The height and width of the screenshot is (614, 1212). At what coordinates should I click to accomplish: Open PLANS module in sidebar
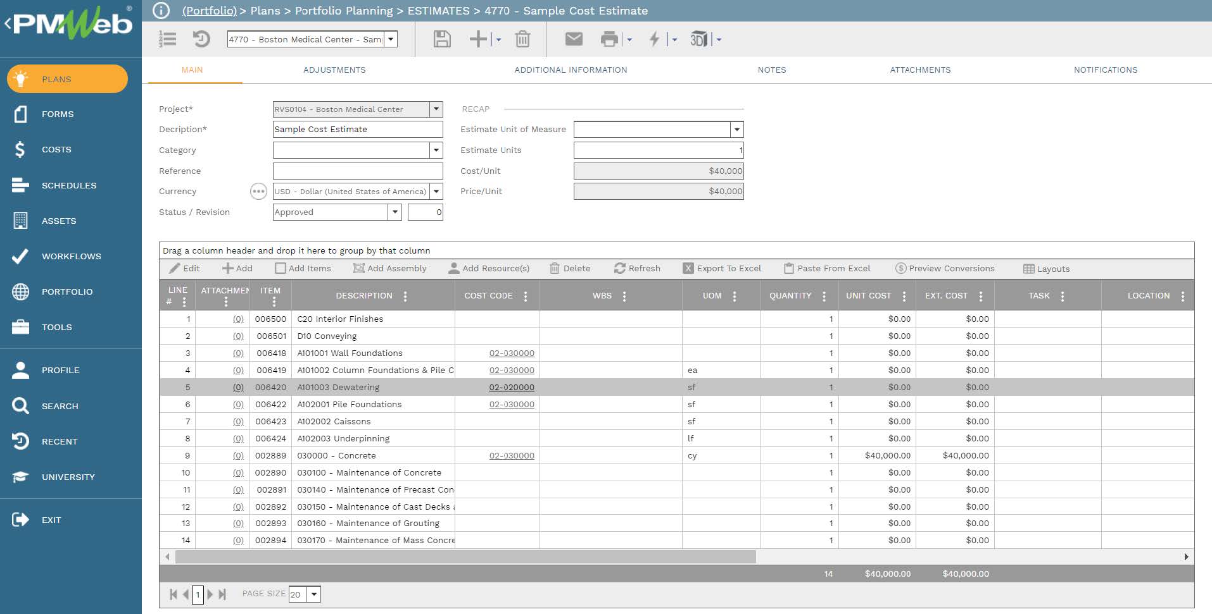point(67,79)
